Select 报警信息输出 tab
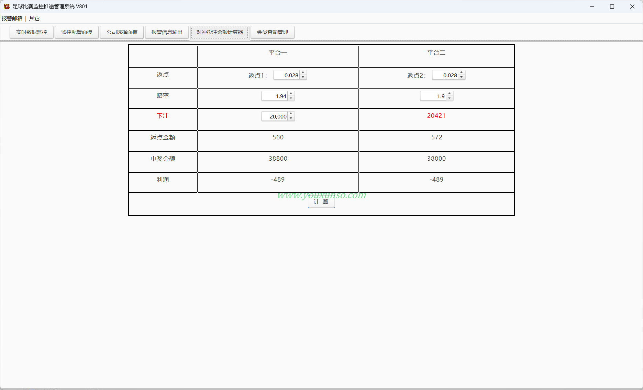Image resolution: width=643 pixels, height=390 pixels. click(x=167, y=32)
